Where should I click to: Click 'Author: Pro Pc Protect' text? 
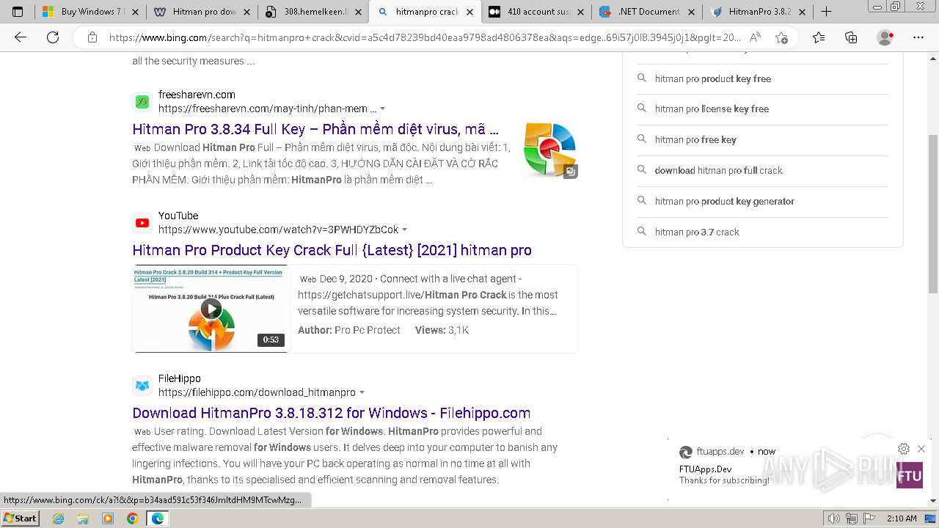tap(349, 331)
